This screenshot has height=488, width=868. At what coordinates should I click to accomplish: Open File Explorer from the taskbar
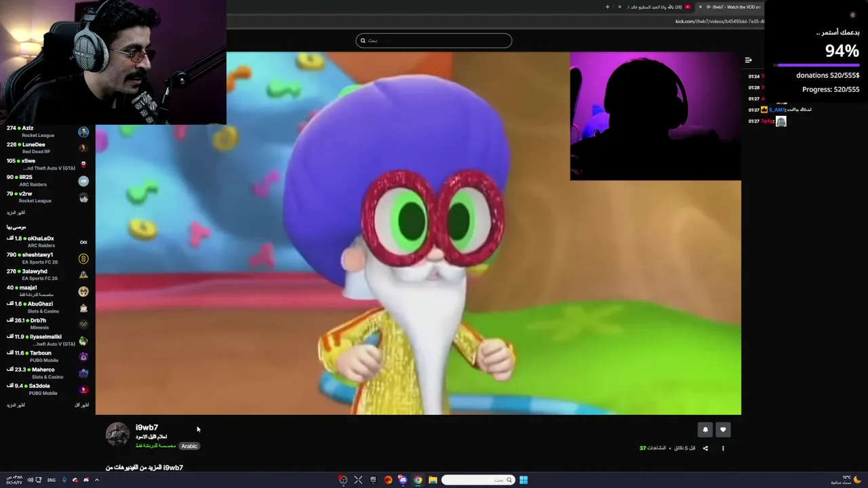point(433,480)
